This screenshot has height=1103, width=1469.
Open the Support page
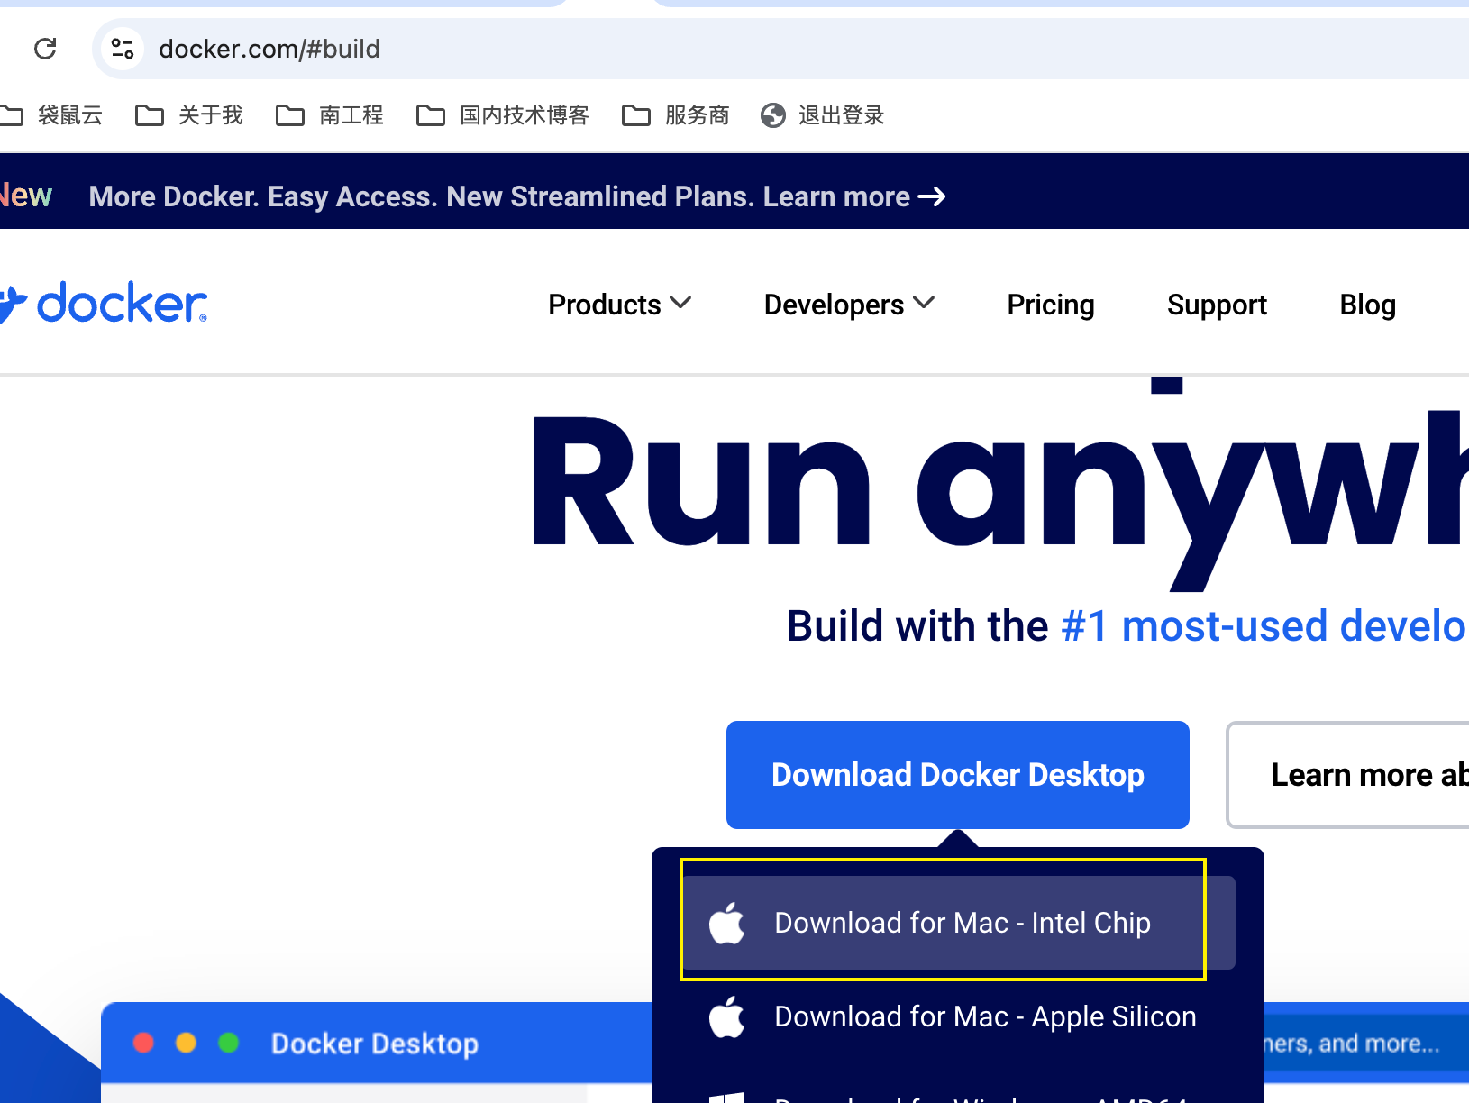1217,305
